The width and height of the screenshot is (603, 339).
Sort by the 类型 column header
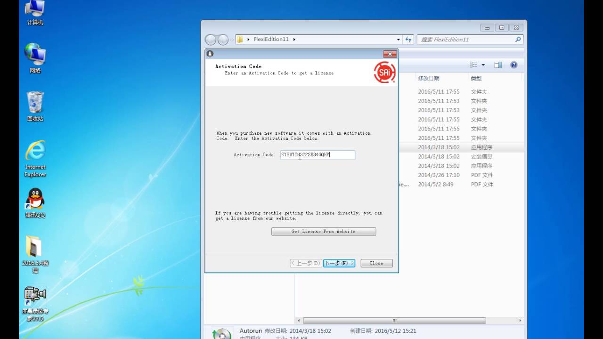[x=476, y=79]
